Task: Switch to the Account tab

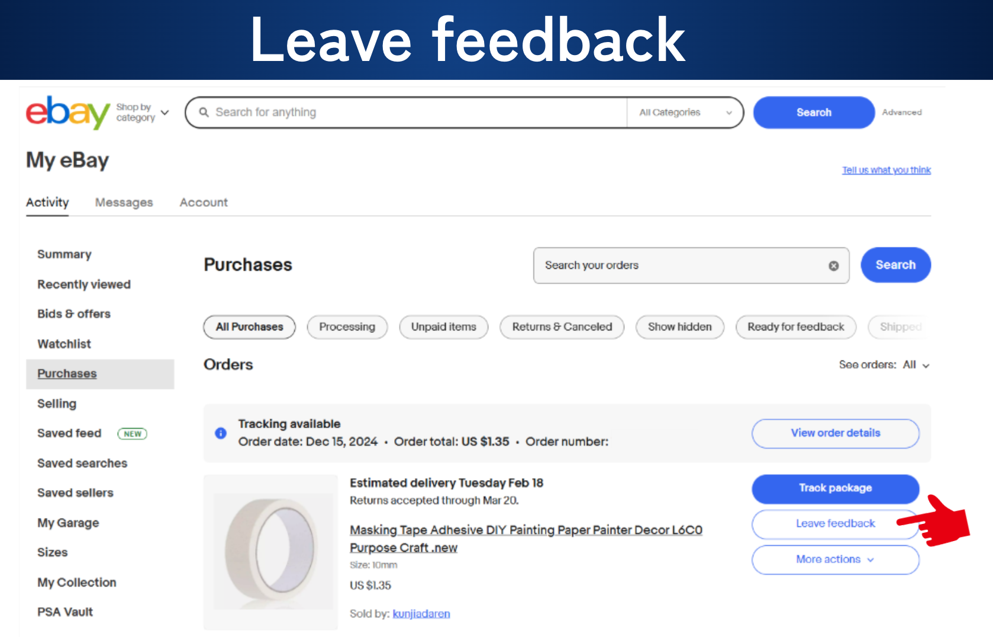Action: (204, 202)
